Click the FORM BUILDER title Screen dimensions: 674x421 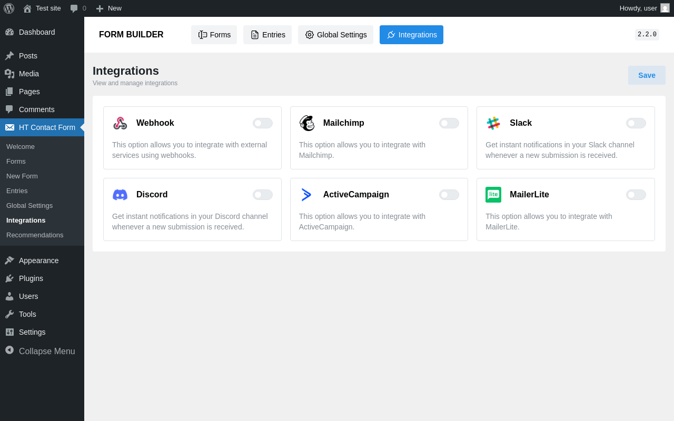coord(131,35)
